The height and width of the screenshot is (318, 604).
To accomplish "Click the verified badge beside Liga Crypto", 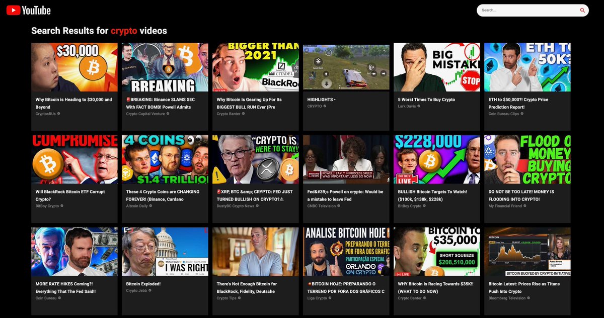I will (330, 298).
